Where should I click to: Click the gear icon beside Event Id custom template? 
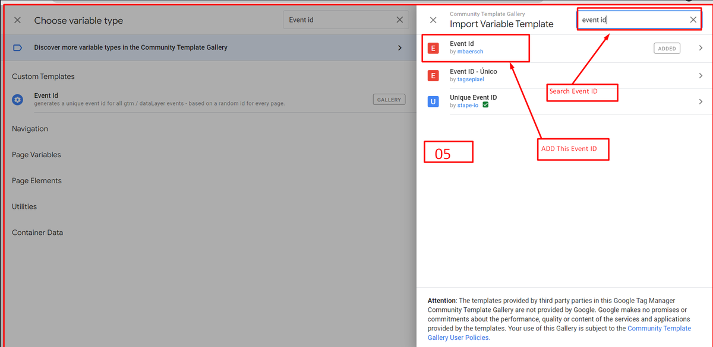tap(18, 100)
